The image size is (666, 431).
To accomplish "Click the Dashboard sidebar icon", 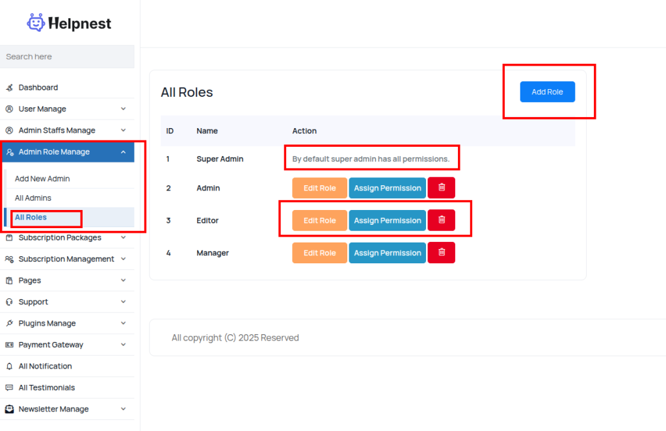I will [9, 88].
